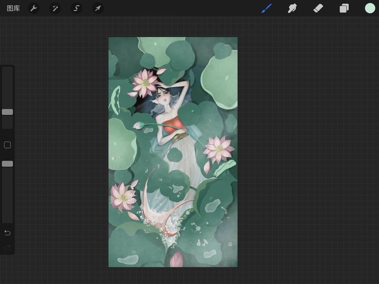
Task: Select the Smudge finger tool
Action: 292,8
